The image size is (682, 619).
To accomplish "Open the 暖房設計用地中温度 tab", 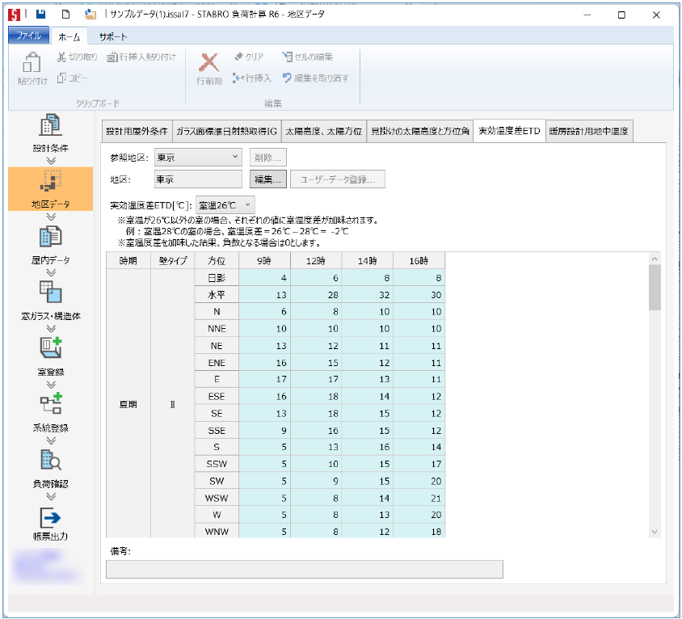I will click(x=588, y=131).
